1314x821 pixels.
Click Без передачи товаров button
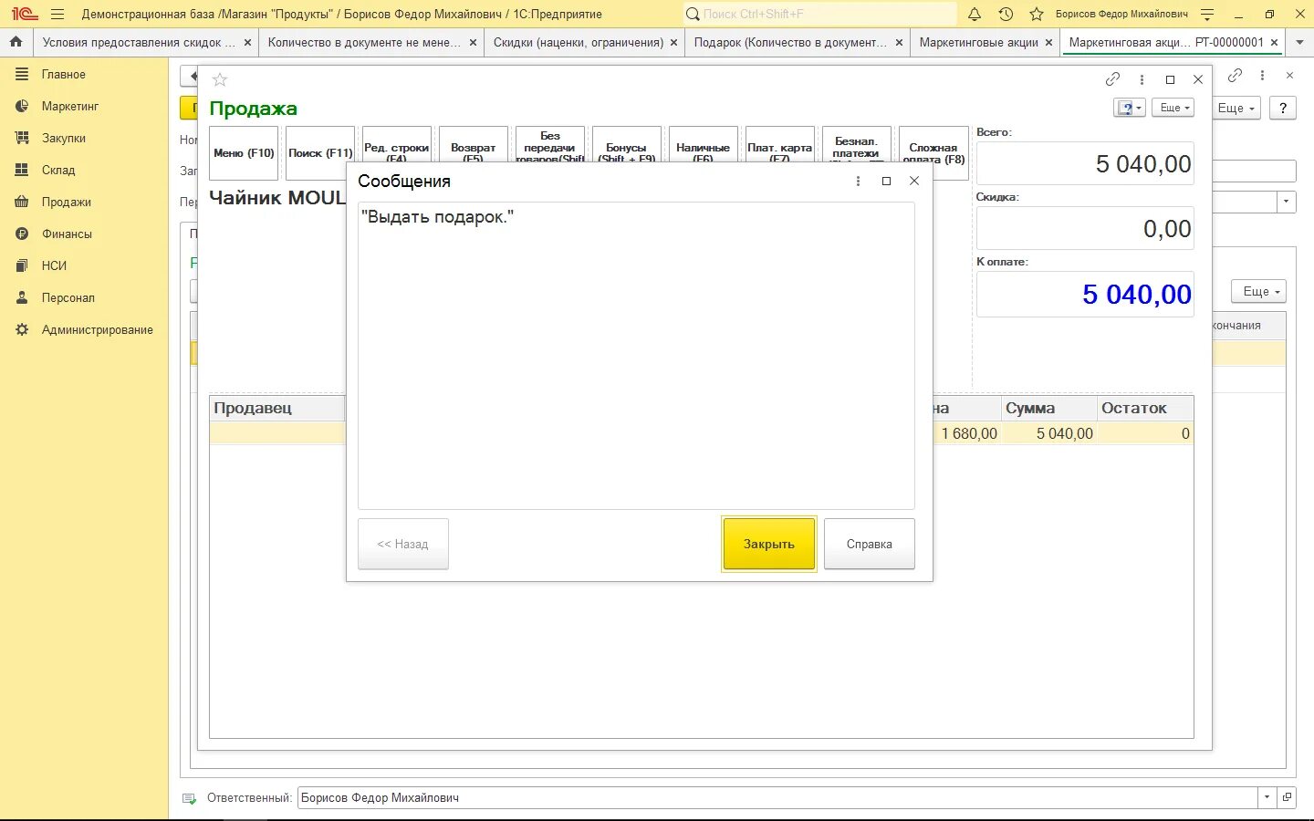tap(550, 145)
